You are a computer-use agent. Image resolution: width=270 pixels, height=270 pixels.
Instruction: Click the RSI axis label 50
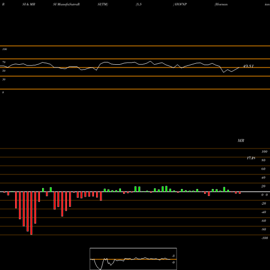point(4,71)
